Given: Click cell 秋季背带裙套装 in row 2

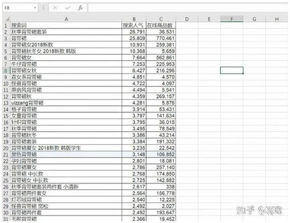Looking at the screenshot, I should [x=66, y=32].
